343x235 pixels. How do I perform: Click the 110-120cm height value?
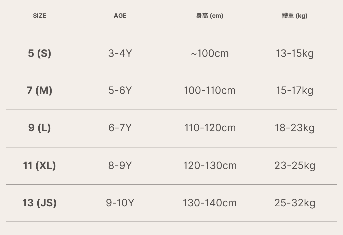(x=210, y=128)
